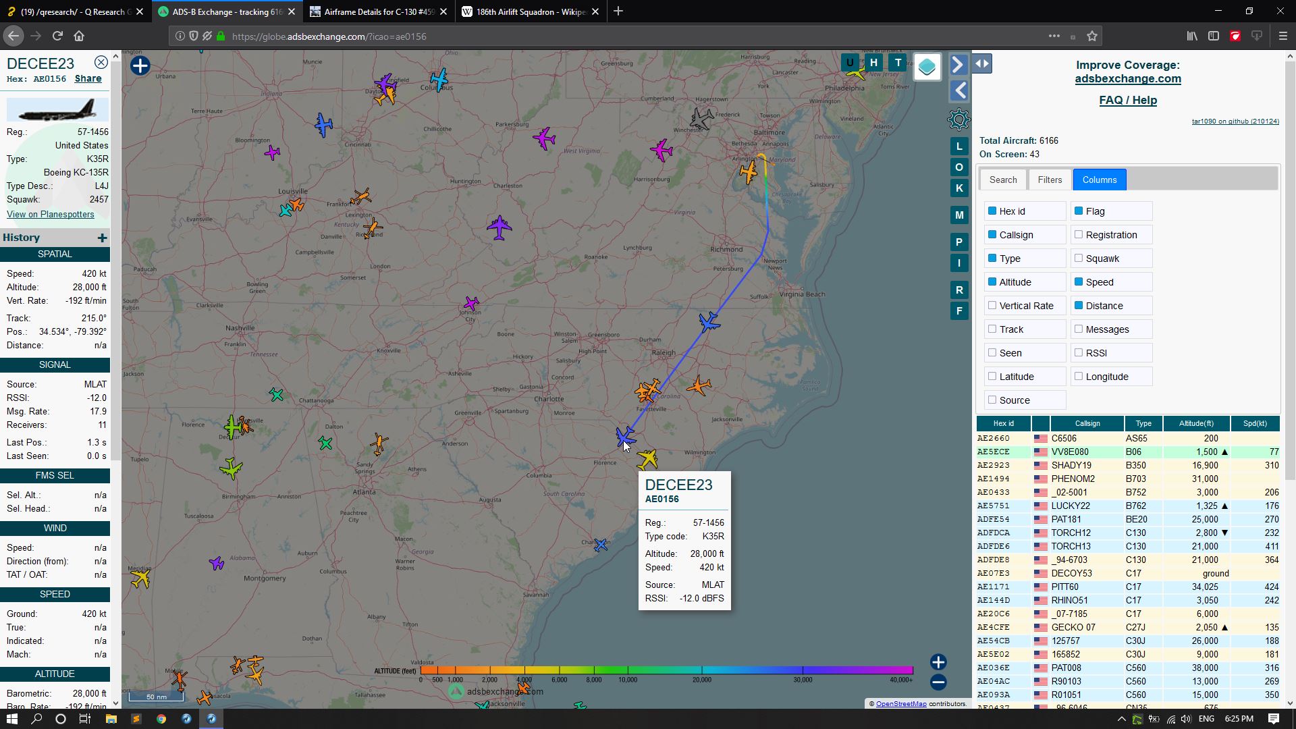1296x729 pixels.
Task: Select the TORCH12 row in aircraft table
Action: point(1128,533)
